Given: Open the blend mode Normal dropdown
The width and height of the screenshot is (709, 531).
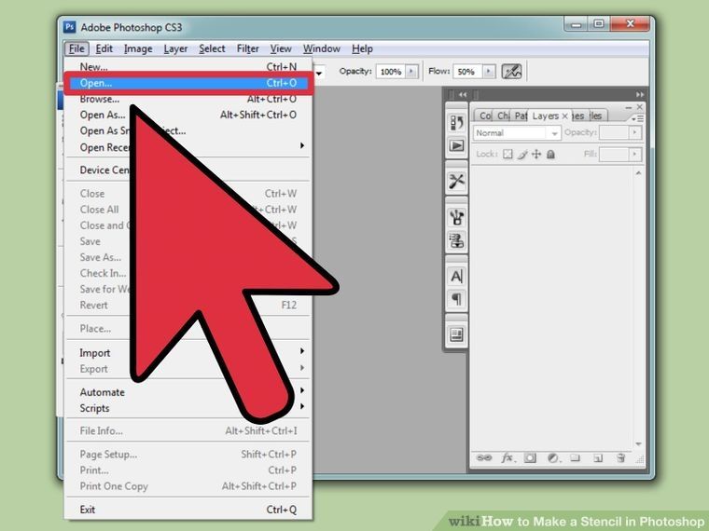Looking at the screenshot, I should pos(517,132).
